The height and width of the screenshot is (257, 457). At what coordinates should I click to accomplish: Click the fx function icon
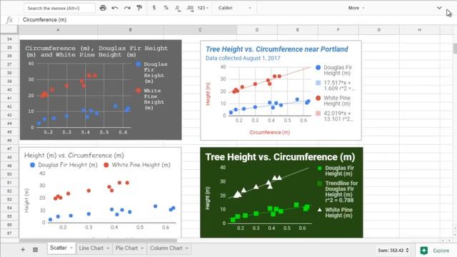(9, 20)
